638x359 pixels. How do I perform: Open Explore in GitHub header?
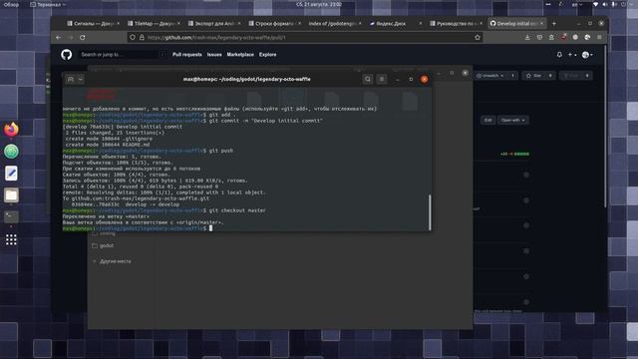(268, 55)
